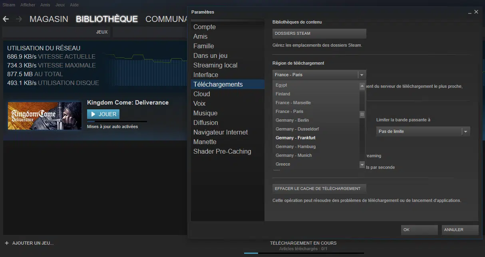Open Navigateur Internet settings

click(x=228, y=132)
